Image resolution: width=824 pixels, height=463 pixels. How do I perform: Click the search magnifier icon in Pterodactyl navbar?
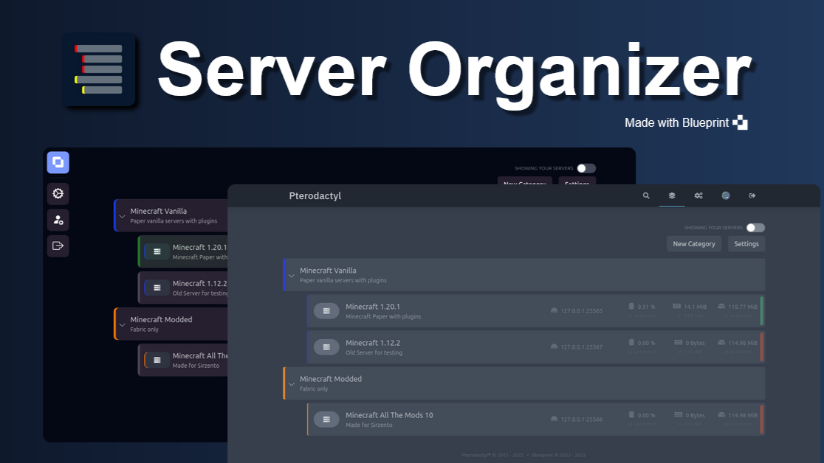(x=646, y=196)
